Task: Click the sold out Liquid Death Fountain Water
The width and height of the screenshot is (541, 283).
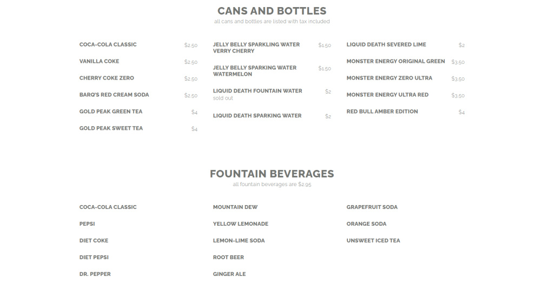Action: point(258,91)
